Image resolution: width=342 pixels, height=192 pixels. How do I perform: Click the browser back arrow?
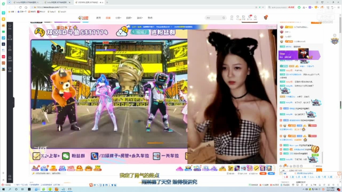click(9, 7)
